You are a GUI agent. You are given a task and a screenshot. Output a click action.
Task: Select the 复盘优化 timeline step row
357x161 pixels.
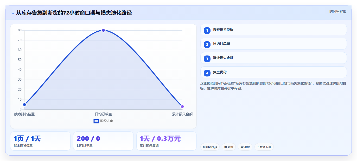273,72
